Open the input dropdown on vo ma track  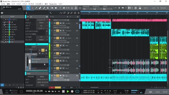click(60, 27)
